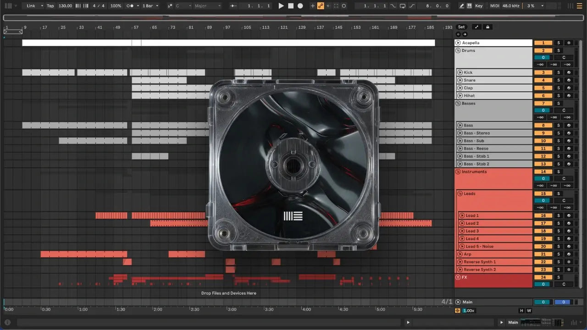Viewport: 587px width, 330px height.
Task: Toggle the Automation Arm button
Action: coord(321,6)
